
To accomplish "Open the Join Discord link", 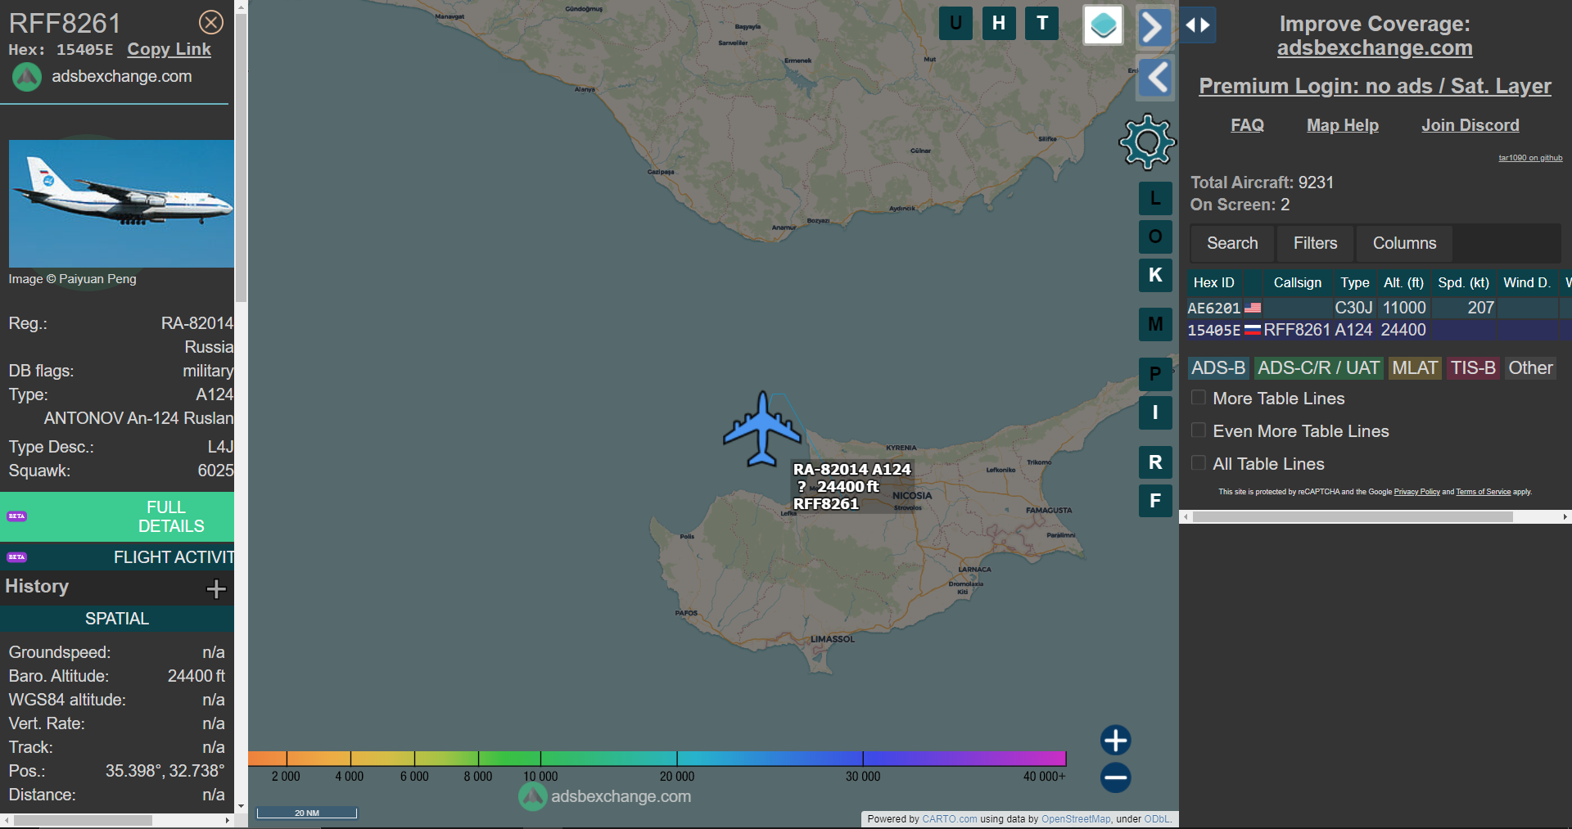I will pyautogui.click(x=1470, y=125).
